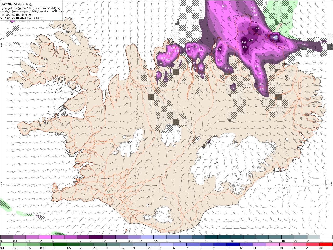The height and width of the screenshot is (250, 333).
Task: Click the 2.5 value label on the map
Action: (245, 47)
